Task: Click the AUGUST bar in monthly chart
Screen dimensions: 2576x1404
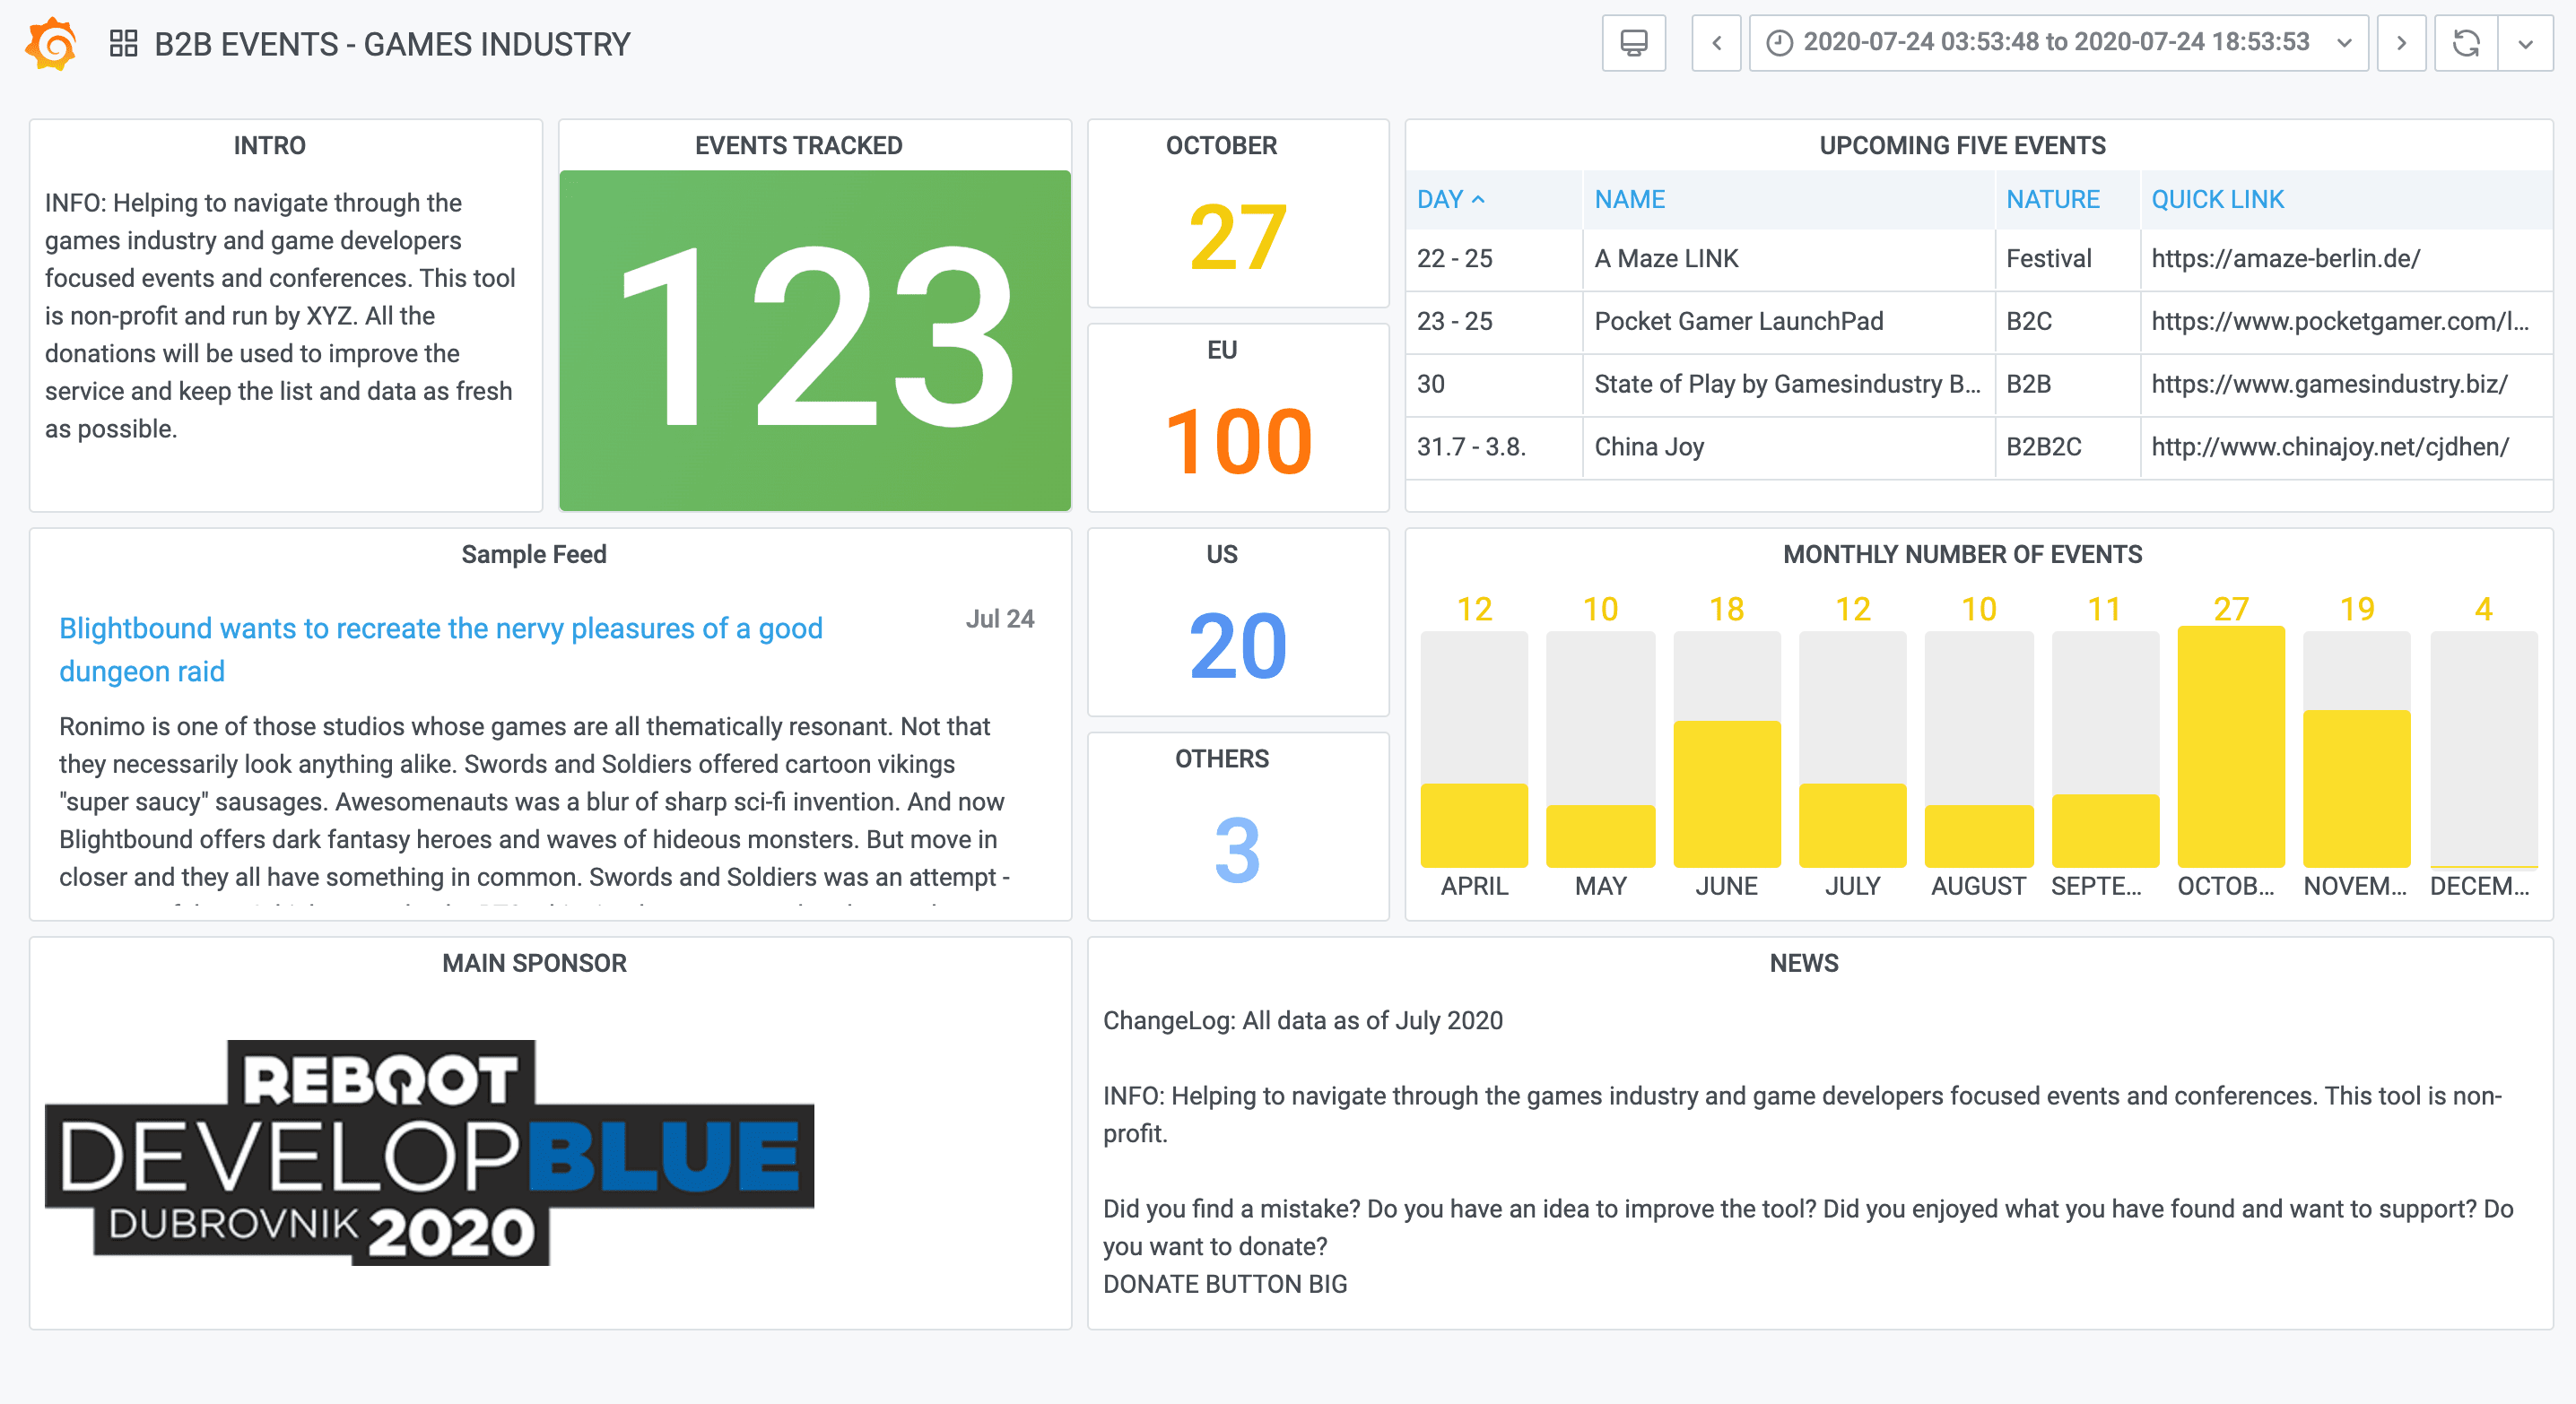Action: point(1979,836)
